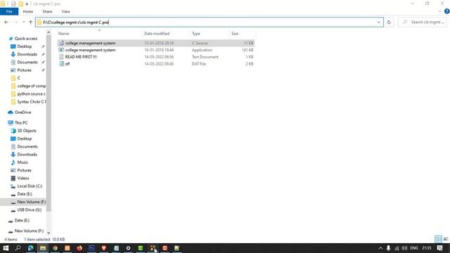Screen dimensions: 450x253
Task: Go up one folder level
Action: pyautogui.click(x=30, y=22)
